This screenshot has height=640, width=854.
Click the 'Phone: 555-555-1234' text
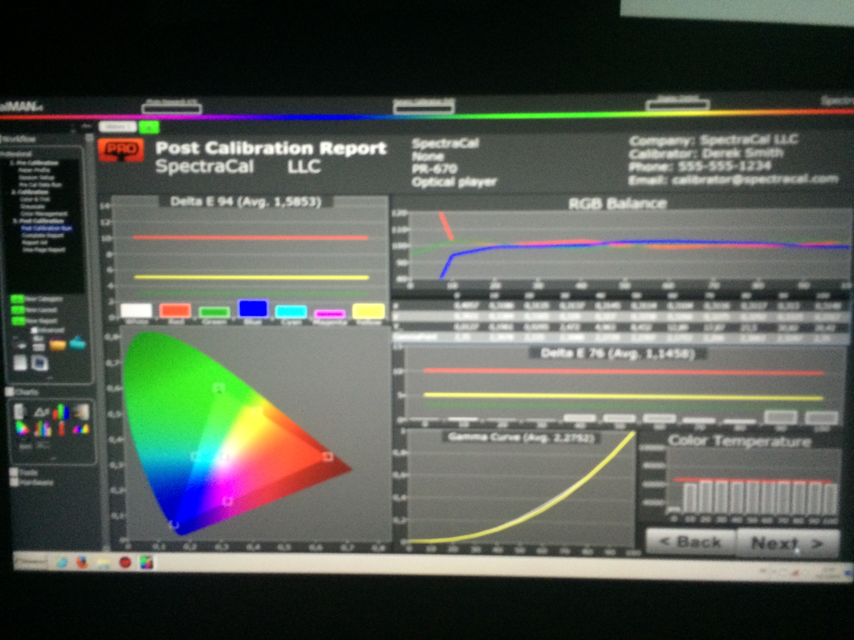pos(700,166)
